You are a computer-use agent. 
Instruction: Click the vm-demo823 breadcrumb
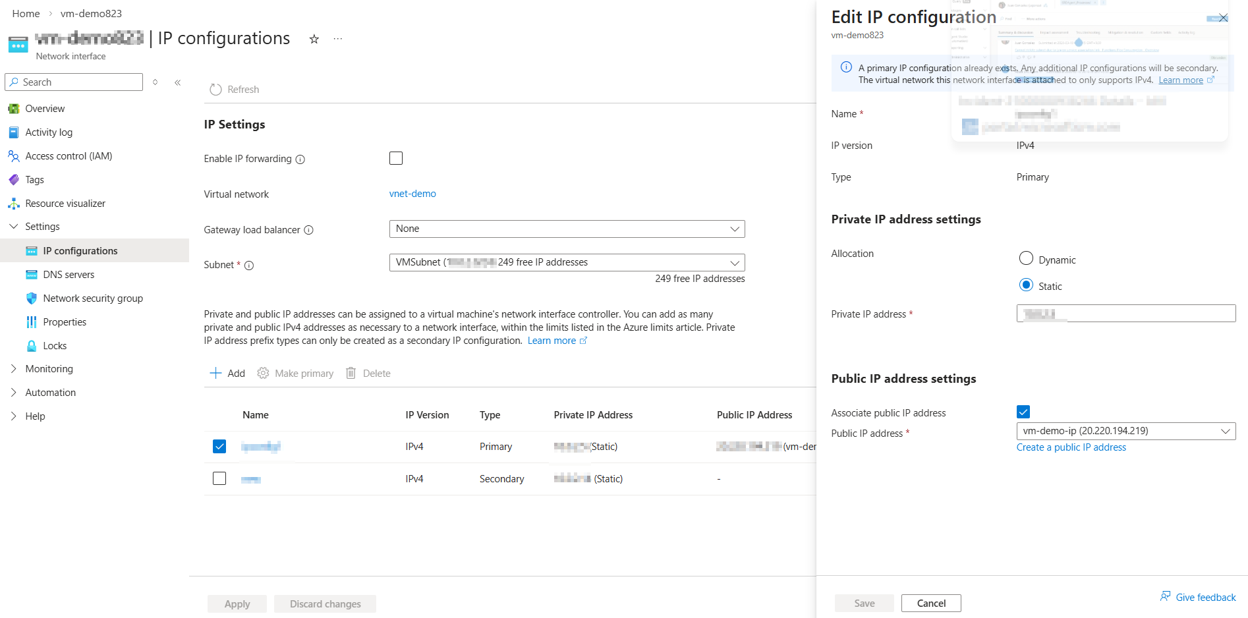click(91, 14)
